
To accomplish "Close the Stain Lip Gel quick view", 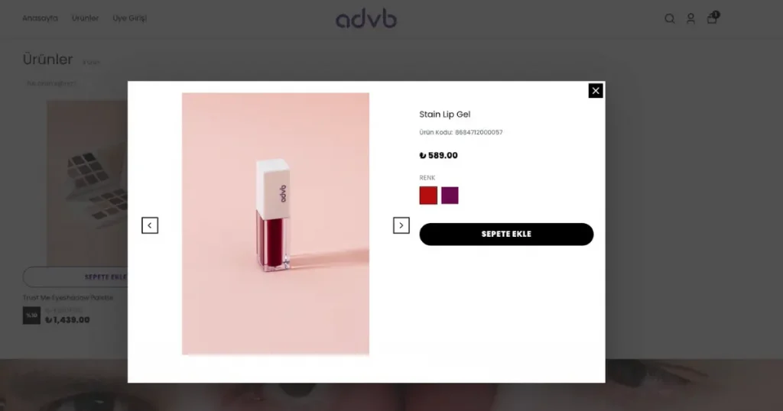I will pos(595,91).
